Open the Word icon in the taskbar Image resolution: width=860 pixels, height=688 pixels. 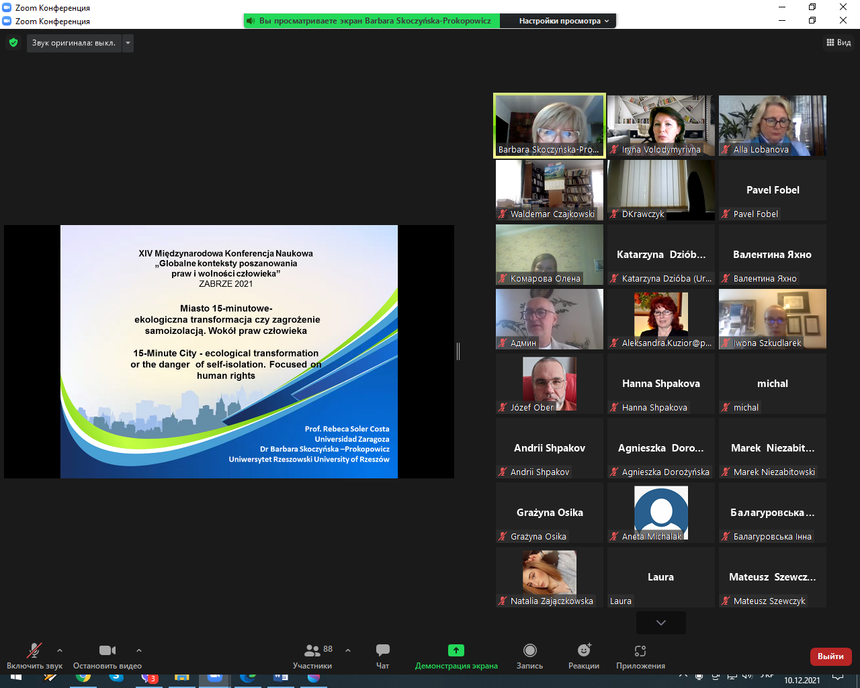click(281, 677)
